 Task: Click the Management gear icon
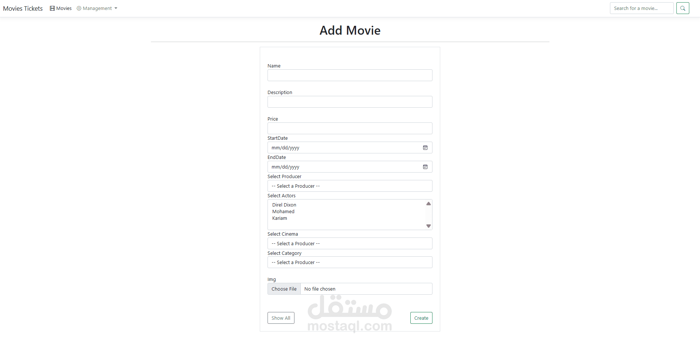tap(79, 8)
